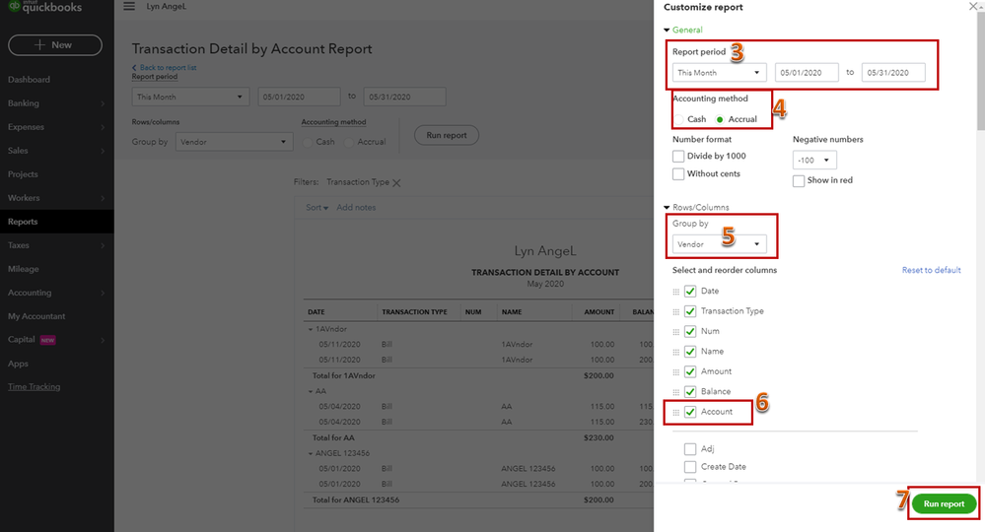
Task: Enable Without cents checkbox
Action: tap(678, 173)
